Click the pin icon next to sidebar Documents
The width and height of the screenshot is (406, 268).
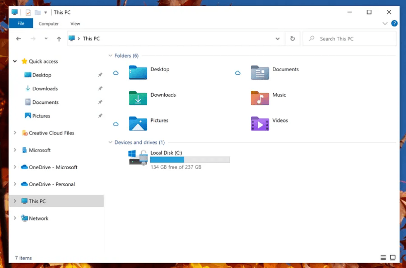[x=100, y=102]
